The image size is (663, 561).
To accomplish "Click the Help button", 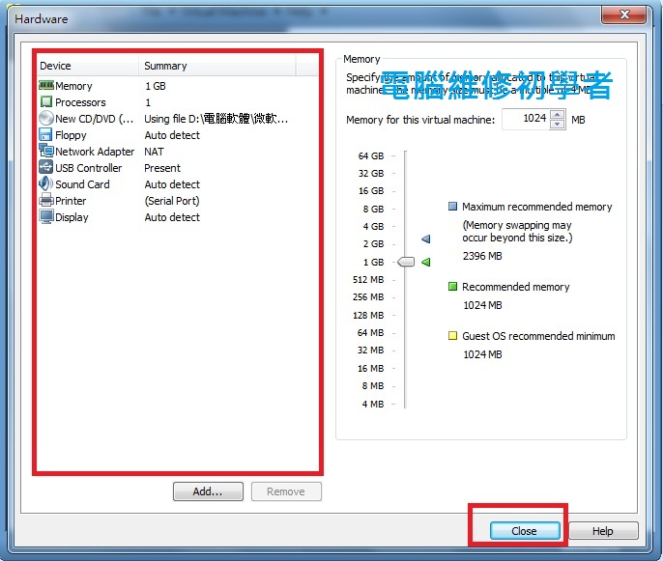I will pyautogui.click(x=603, y=531).
